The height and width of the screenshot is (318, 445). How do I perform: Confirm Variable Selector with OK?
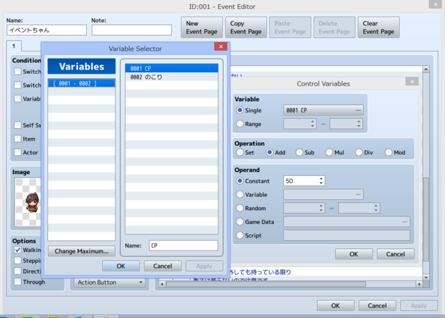coord(121,266)
